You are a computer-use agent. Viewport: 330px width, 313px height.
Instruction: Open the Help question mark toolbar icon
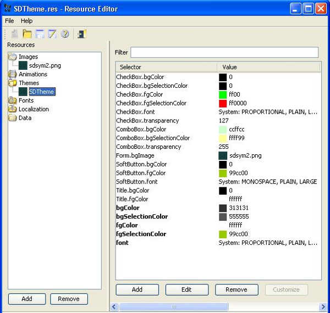click(x=65, y=34)
